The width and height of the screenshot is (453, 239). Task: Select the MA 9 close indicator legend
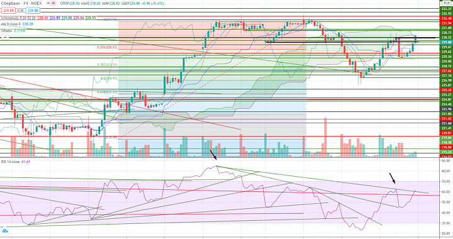click(17, 25)
